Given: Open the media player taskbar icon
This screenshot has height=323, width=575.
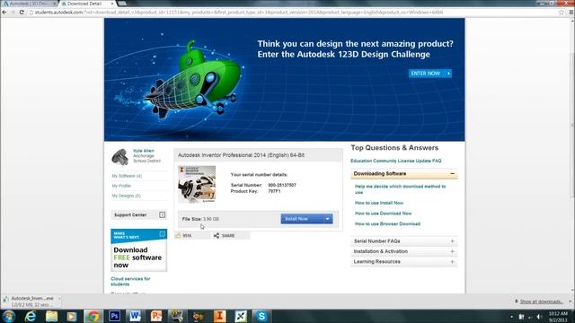Looking at the screenshot, I should [72, 316].
